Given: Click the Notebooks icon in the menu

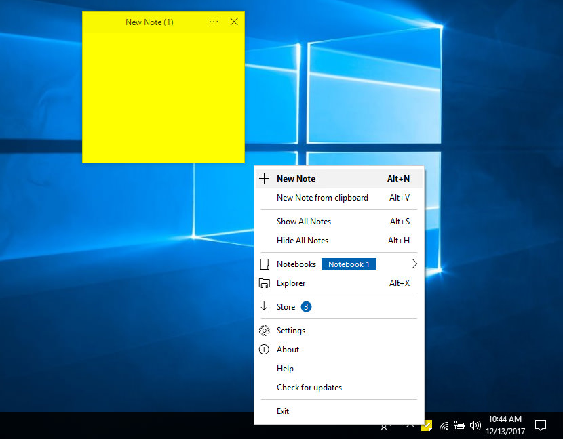Looking at the screenshot, I should point(265,264).
